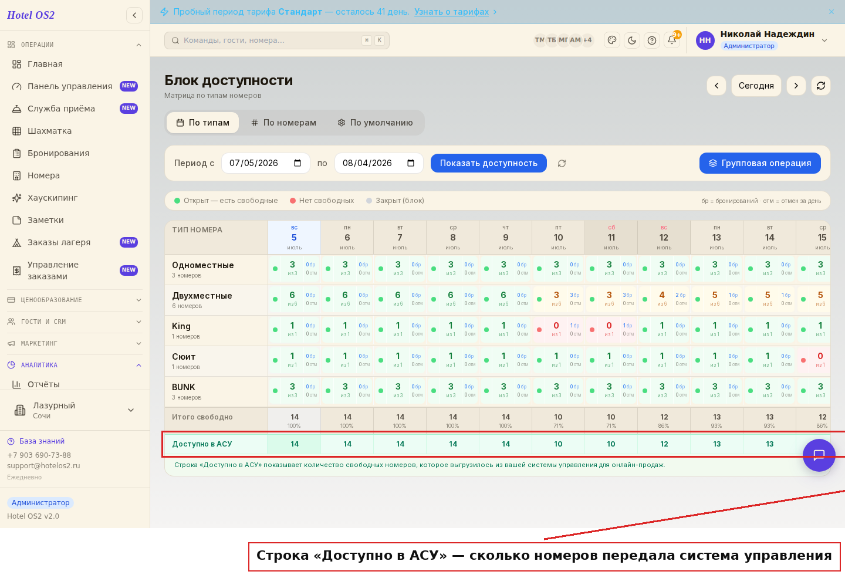Open Шахматка page

(x=75, y=131)
